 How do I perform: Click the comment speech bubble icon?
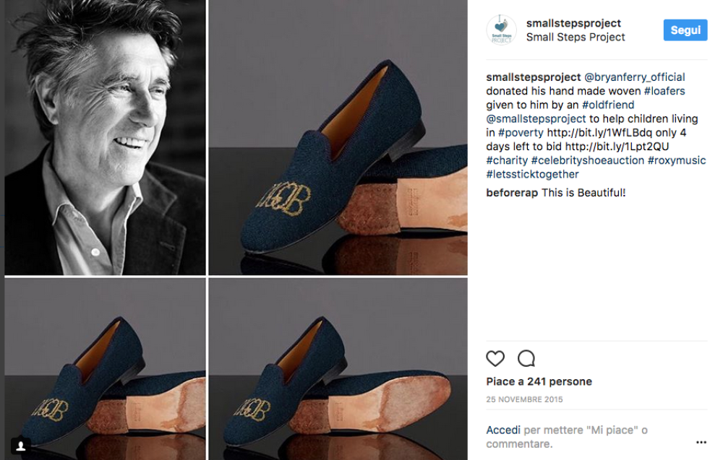pyautogui.click(x=526, y=358)
